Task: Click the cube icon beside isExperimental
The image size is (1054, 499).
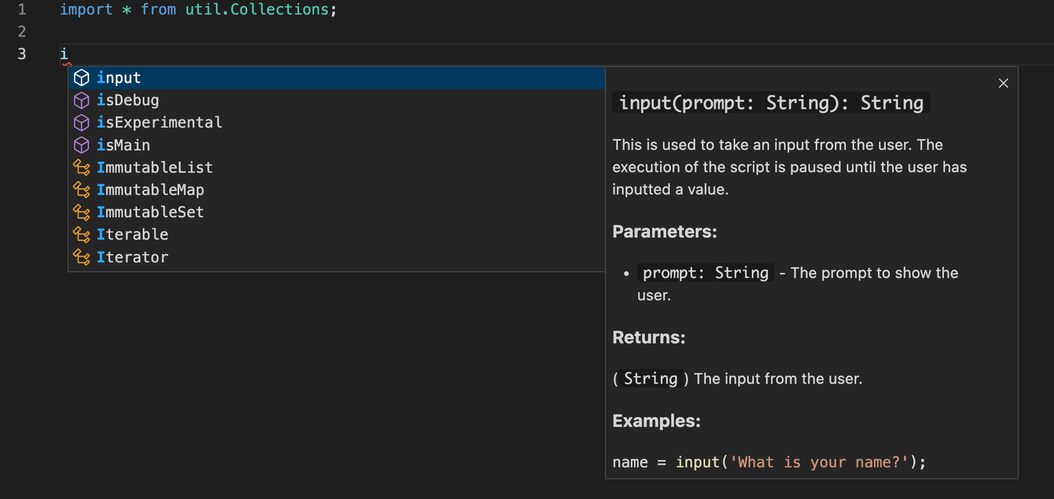Action: [82, 122]
